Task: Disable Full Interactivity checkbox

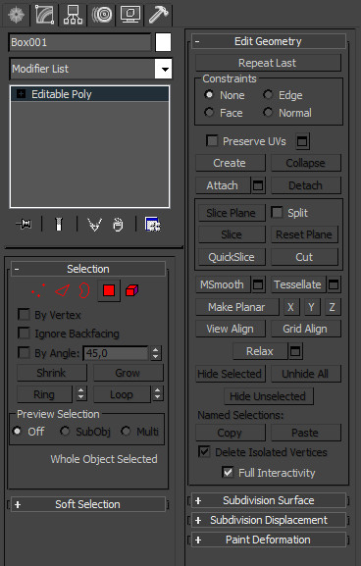Action: 228,472
